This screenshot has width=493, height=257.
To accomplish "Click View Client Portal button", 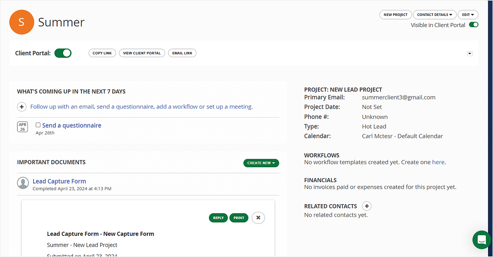I will click(142, 53).
